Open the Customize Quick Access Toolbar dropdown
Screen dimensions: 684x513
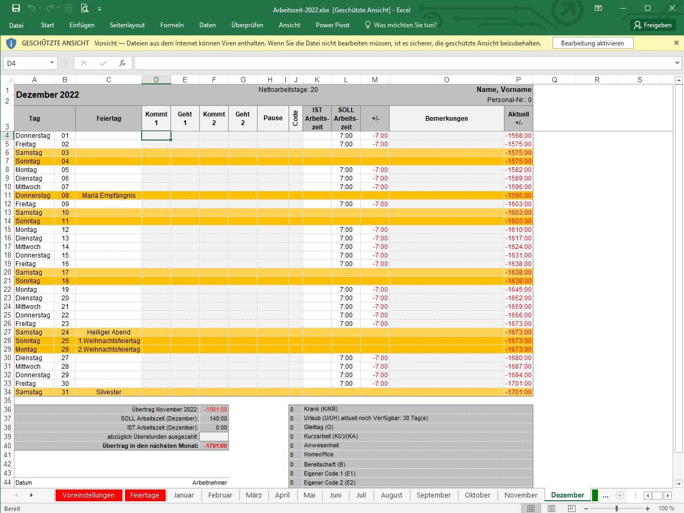[99, 9]
